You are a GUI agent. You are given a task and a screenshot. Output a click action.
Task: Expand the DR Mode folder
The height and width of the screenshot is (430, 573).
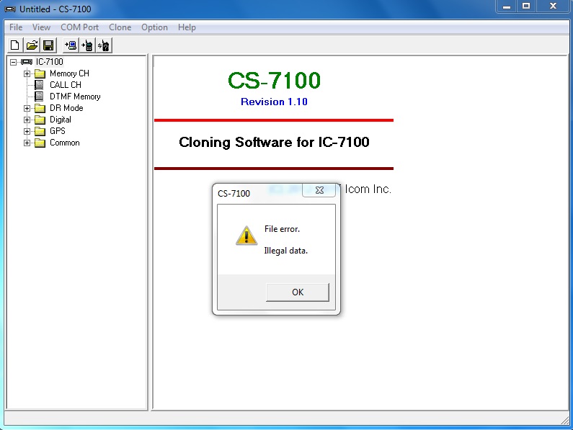coord(27,108)
